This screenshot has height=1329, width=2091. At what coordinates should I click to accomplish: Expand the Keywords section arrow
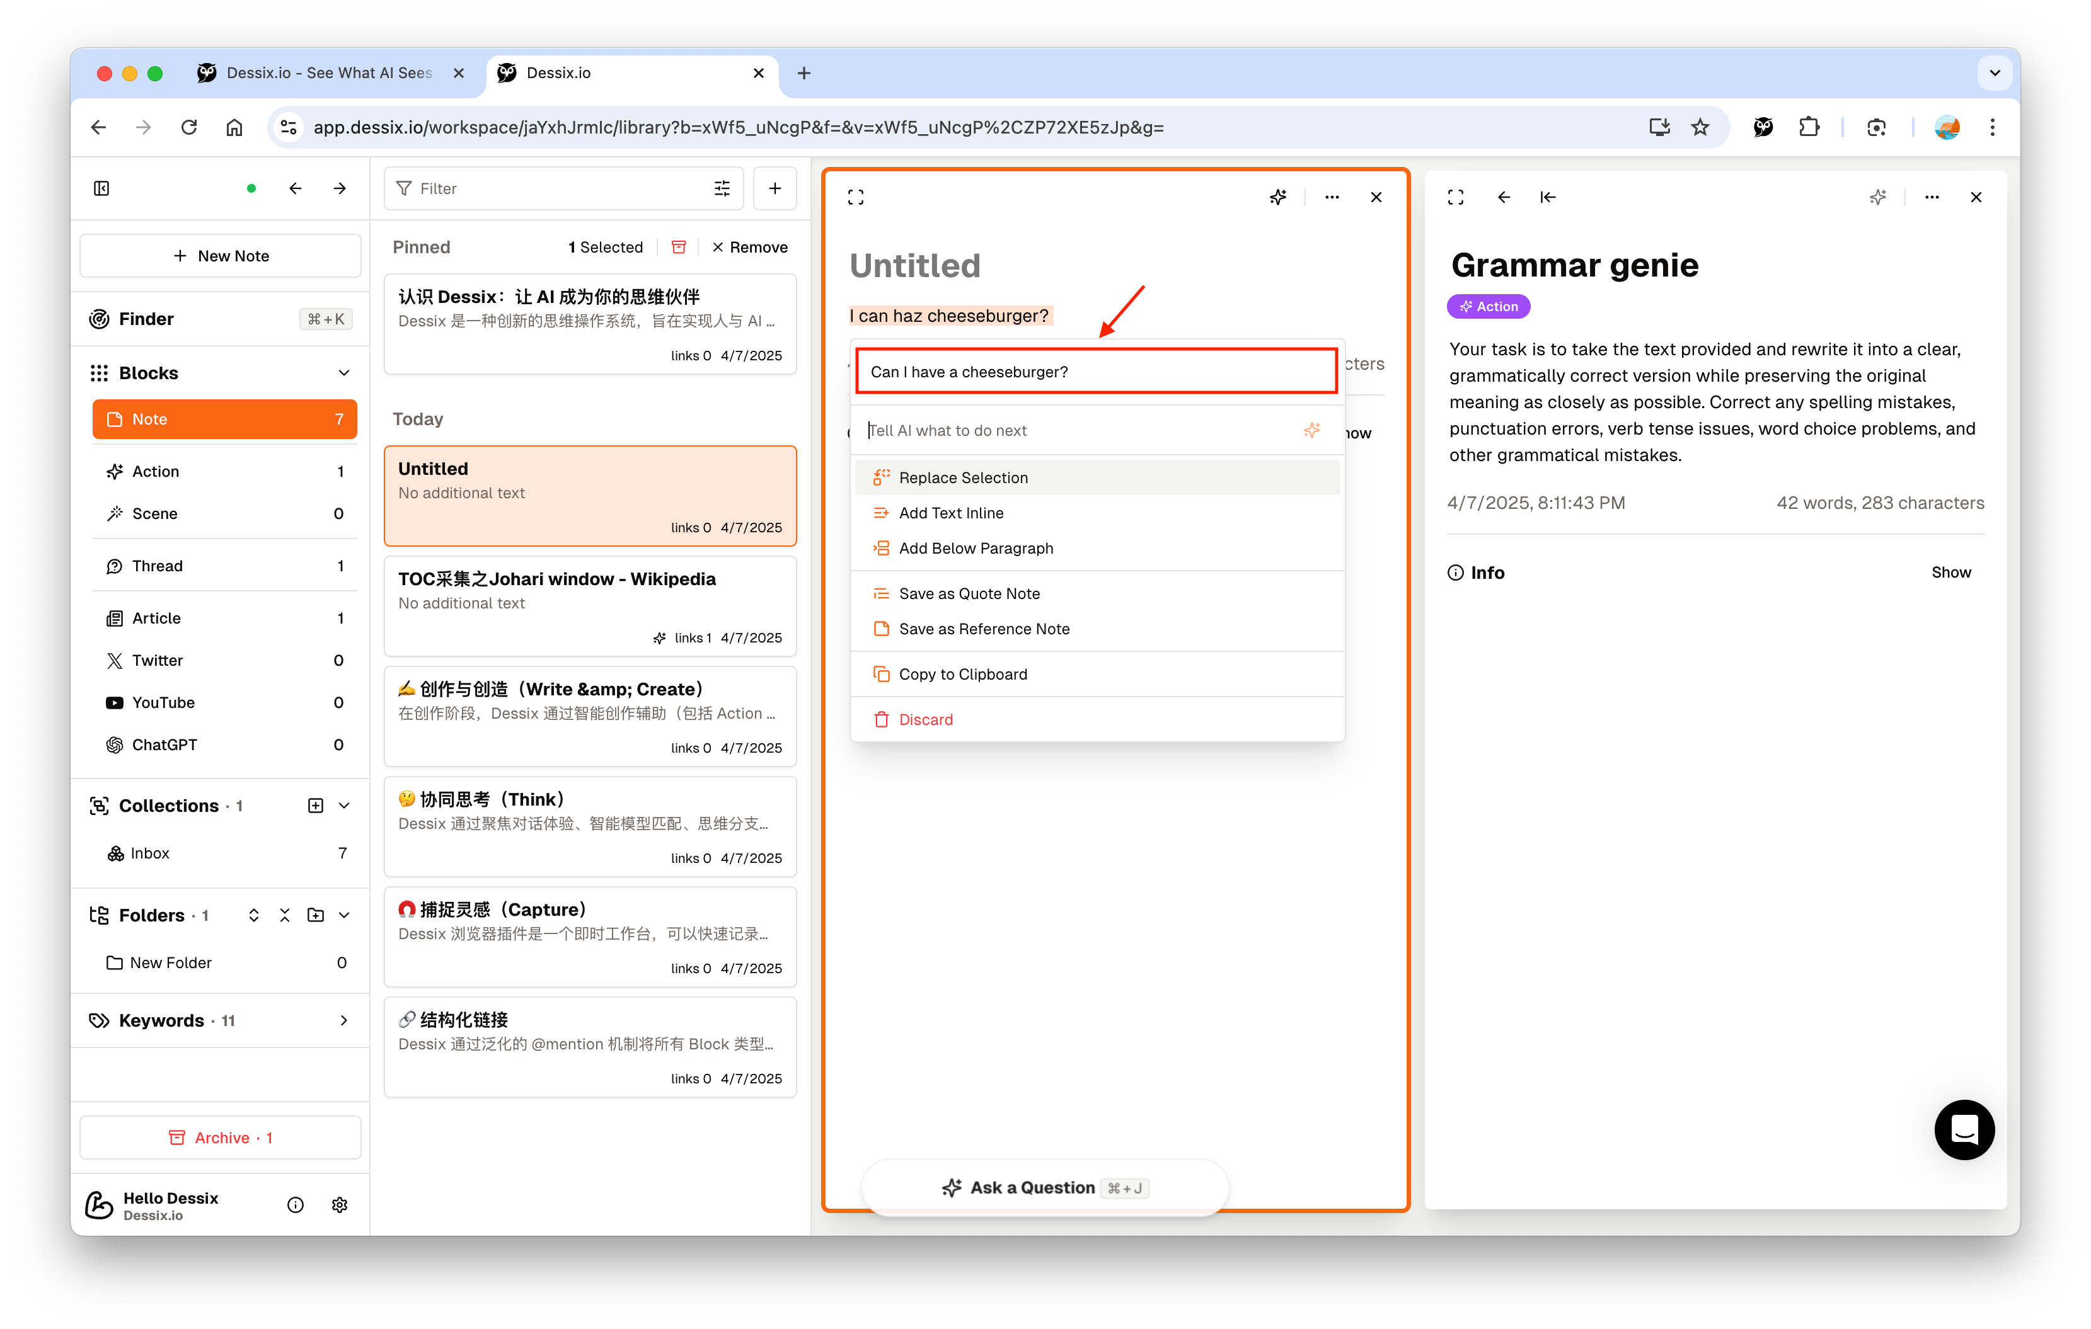(344, 1021)
